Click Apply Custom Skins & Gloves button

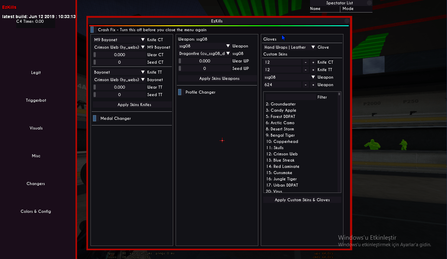pyautogui.click(x=302, y=200)
